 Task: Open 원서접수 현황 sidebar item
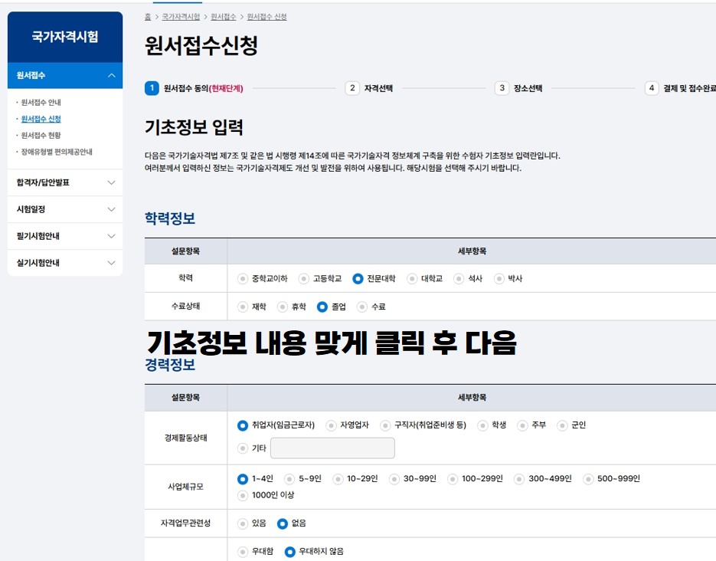pos(41,136)
